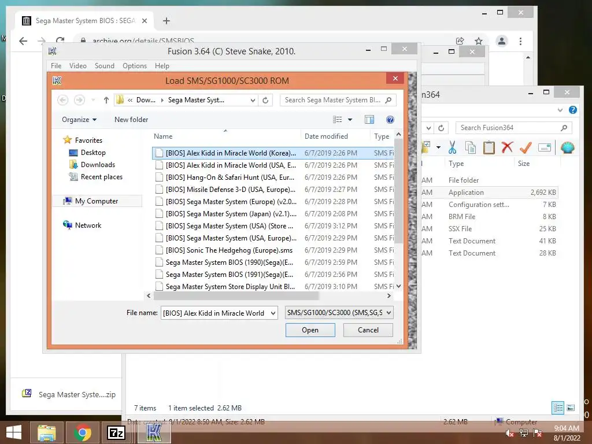Open the Fusion File menu

56,66
